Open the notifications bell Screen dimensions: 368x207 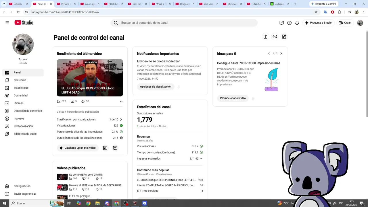[297, 23]
